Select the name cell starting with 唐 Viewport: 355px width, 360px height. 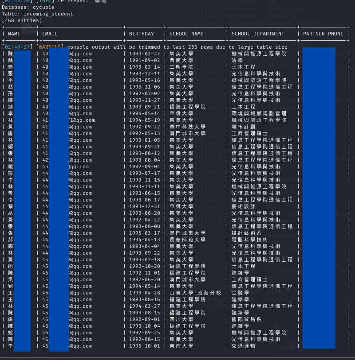click(11, 134)
